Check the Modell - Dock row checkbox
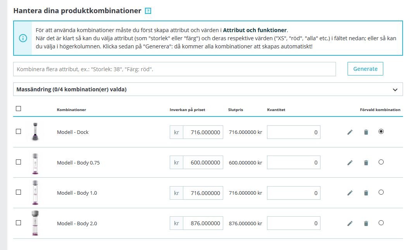Viewport: 410px width, 250px height. point(18,132)
